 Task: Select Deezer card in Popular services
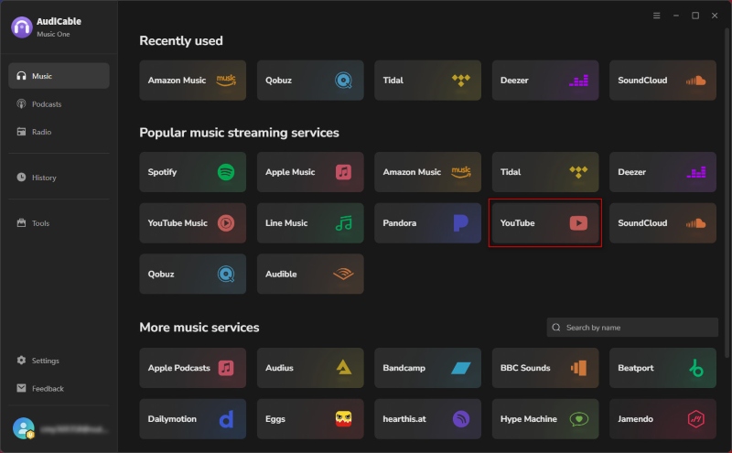[662, 172]
